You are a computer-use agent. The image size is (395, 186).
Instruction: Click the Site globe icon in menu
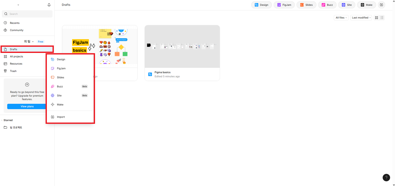click(53, 95)
